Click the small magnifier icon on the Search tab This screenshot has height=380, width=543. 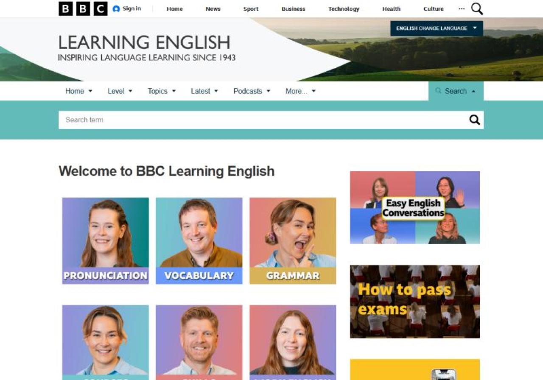(x=438, y=91)
